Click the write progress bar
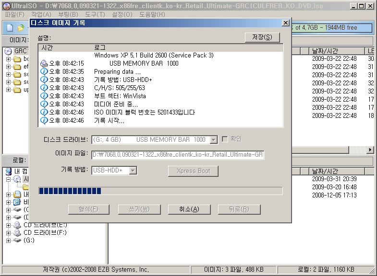Viewport: 377px width, 276px height. pos(160,191)
